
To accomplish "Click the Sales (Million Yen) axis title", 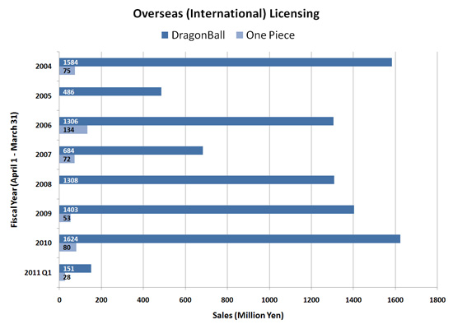I will [x=248, y=316].
